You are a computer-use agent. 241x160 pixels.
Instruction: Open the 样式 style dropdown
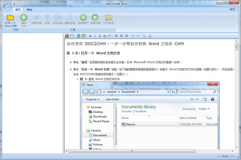tap(234, 10)
